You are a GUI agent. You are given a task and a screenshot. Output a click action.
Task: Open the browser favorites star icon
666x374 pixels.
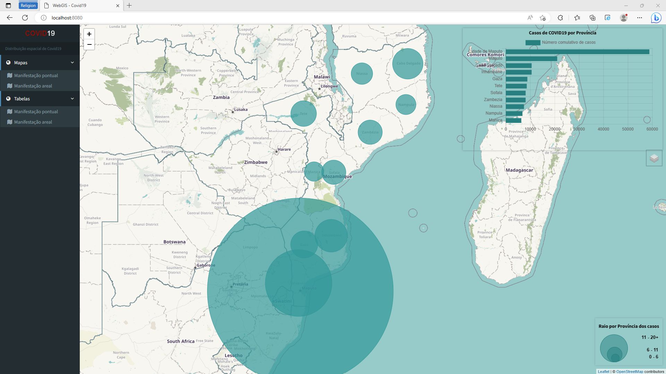point(577,18)
